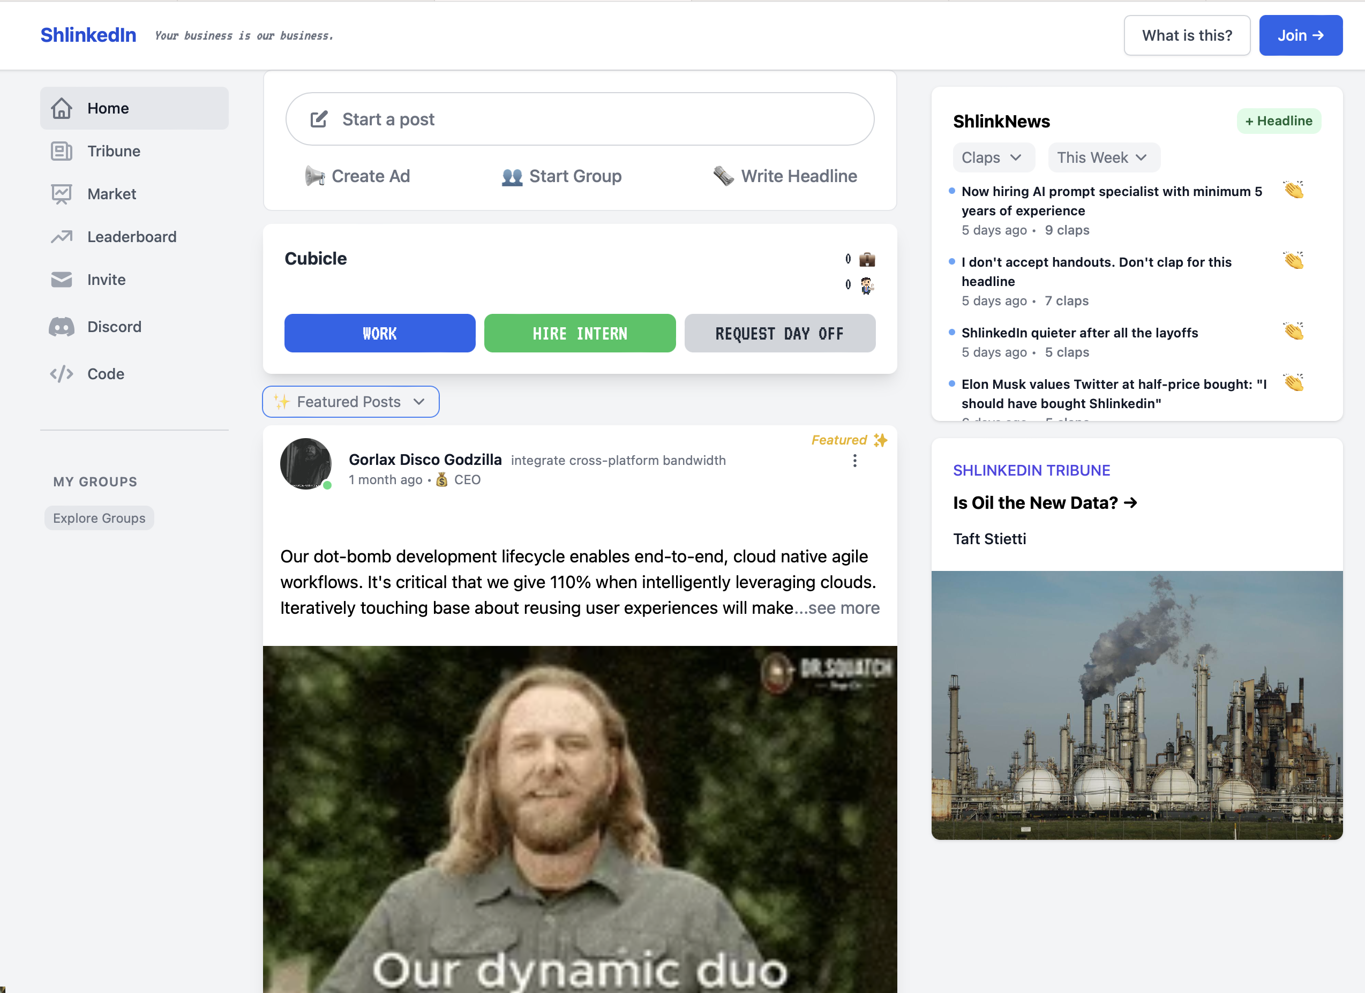
Task: Click the Invite envelope icon
Action: 62,280
